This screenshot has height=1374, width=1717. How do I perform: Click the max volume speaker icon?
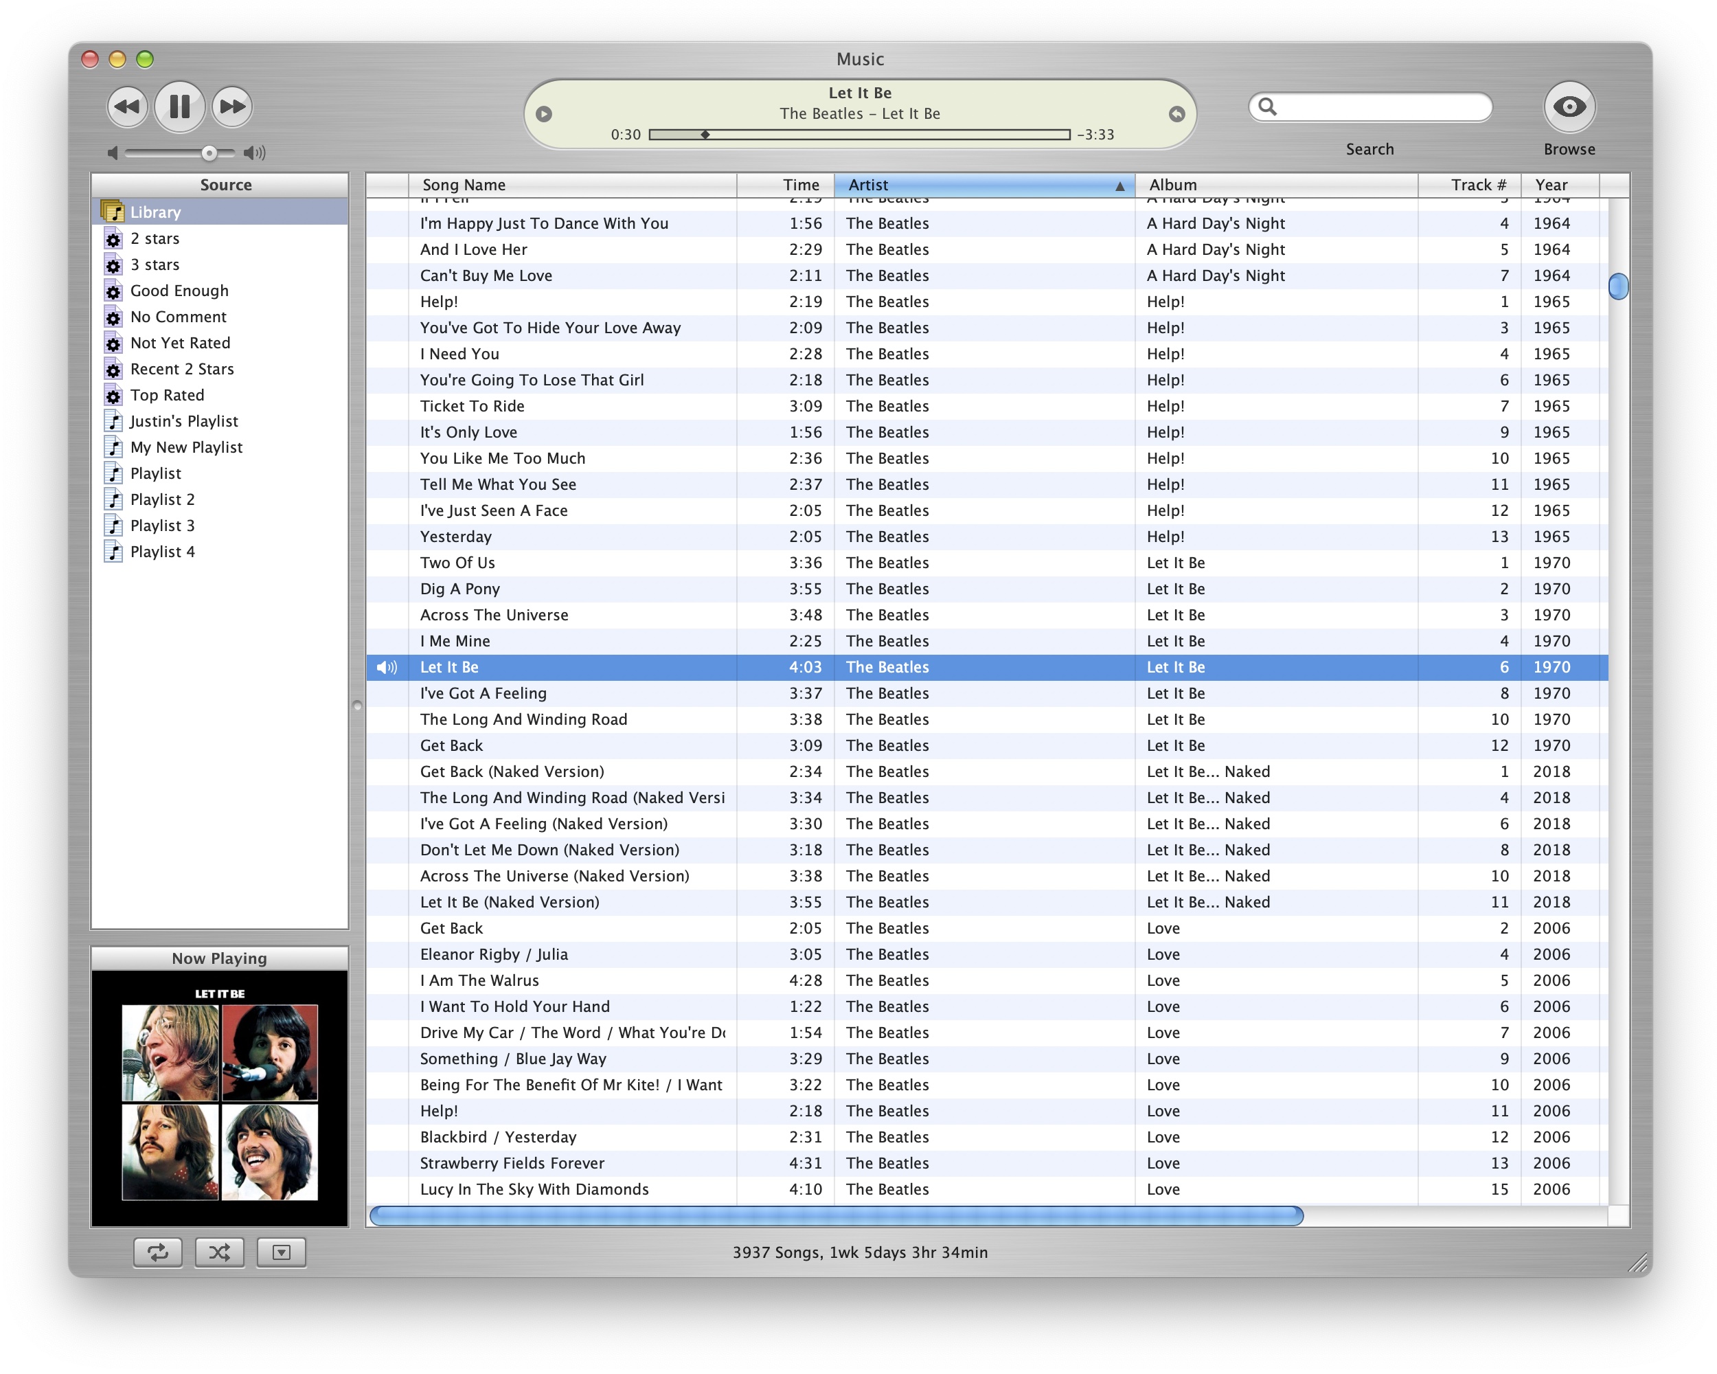255,152
